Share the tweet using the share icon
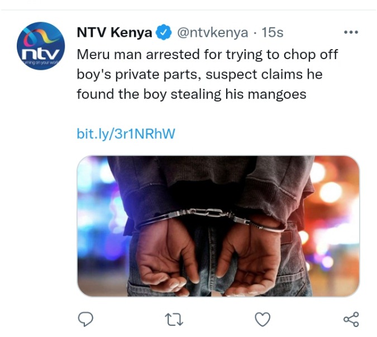This screenshot has width=377, height=337. pyautogui.click(x=351, y=320)
